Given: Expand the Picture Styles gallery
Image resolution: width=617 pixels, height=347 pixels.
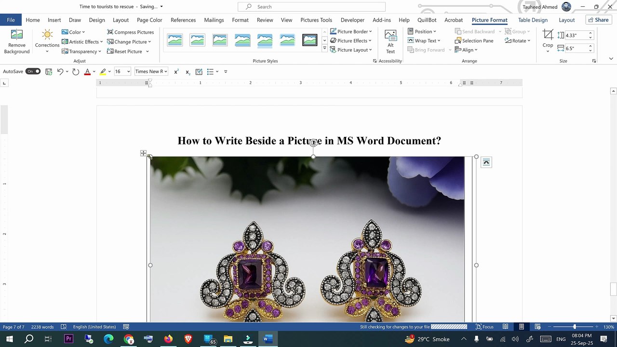Looking at the screenshot, I should tap(324, 49).
